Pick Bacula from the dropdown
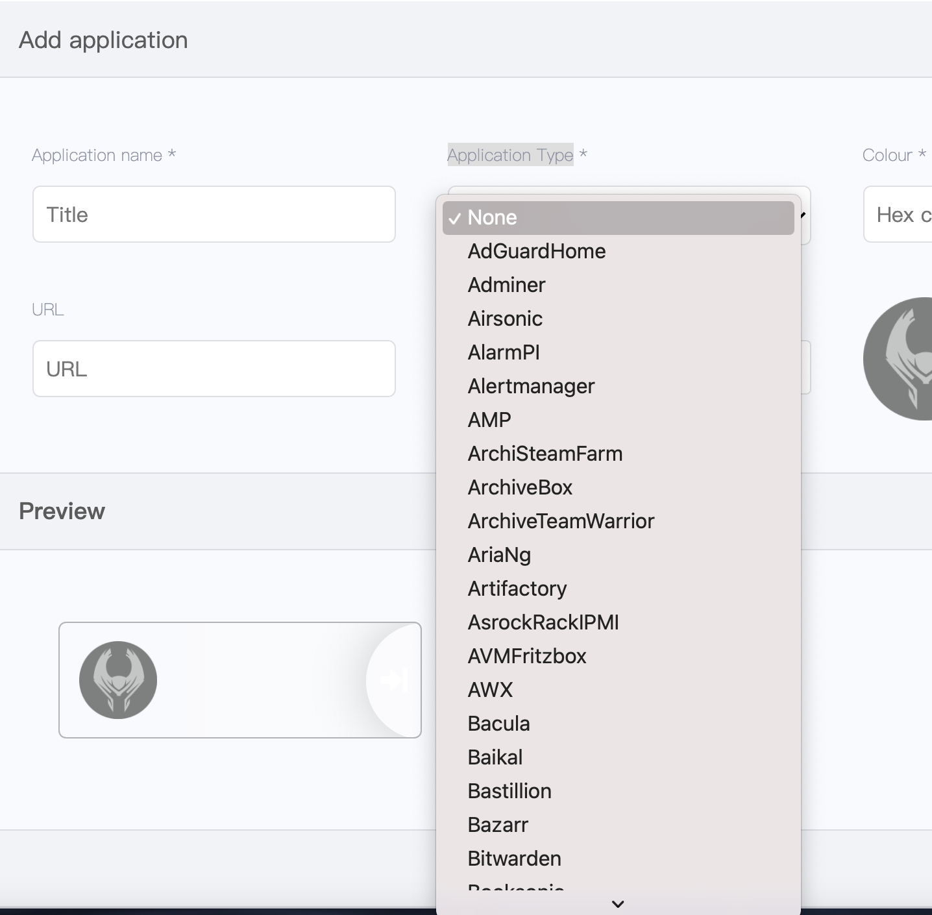932x915 pixels. click(618, 724)
